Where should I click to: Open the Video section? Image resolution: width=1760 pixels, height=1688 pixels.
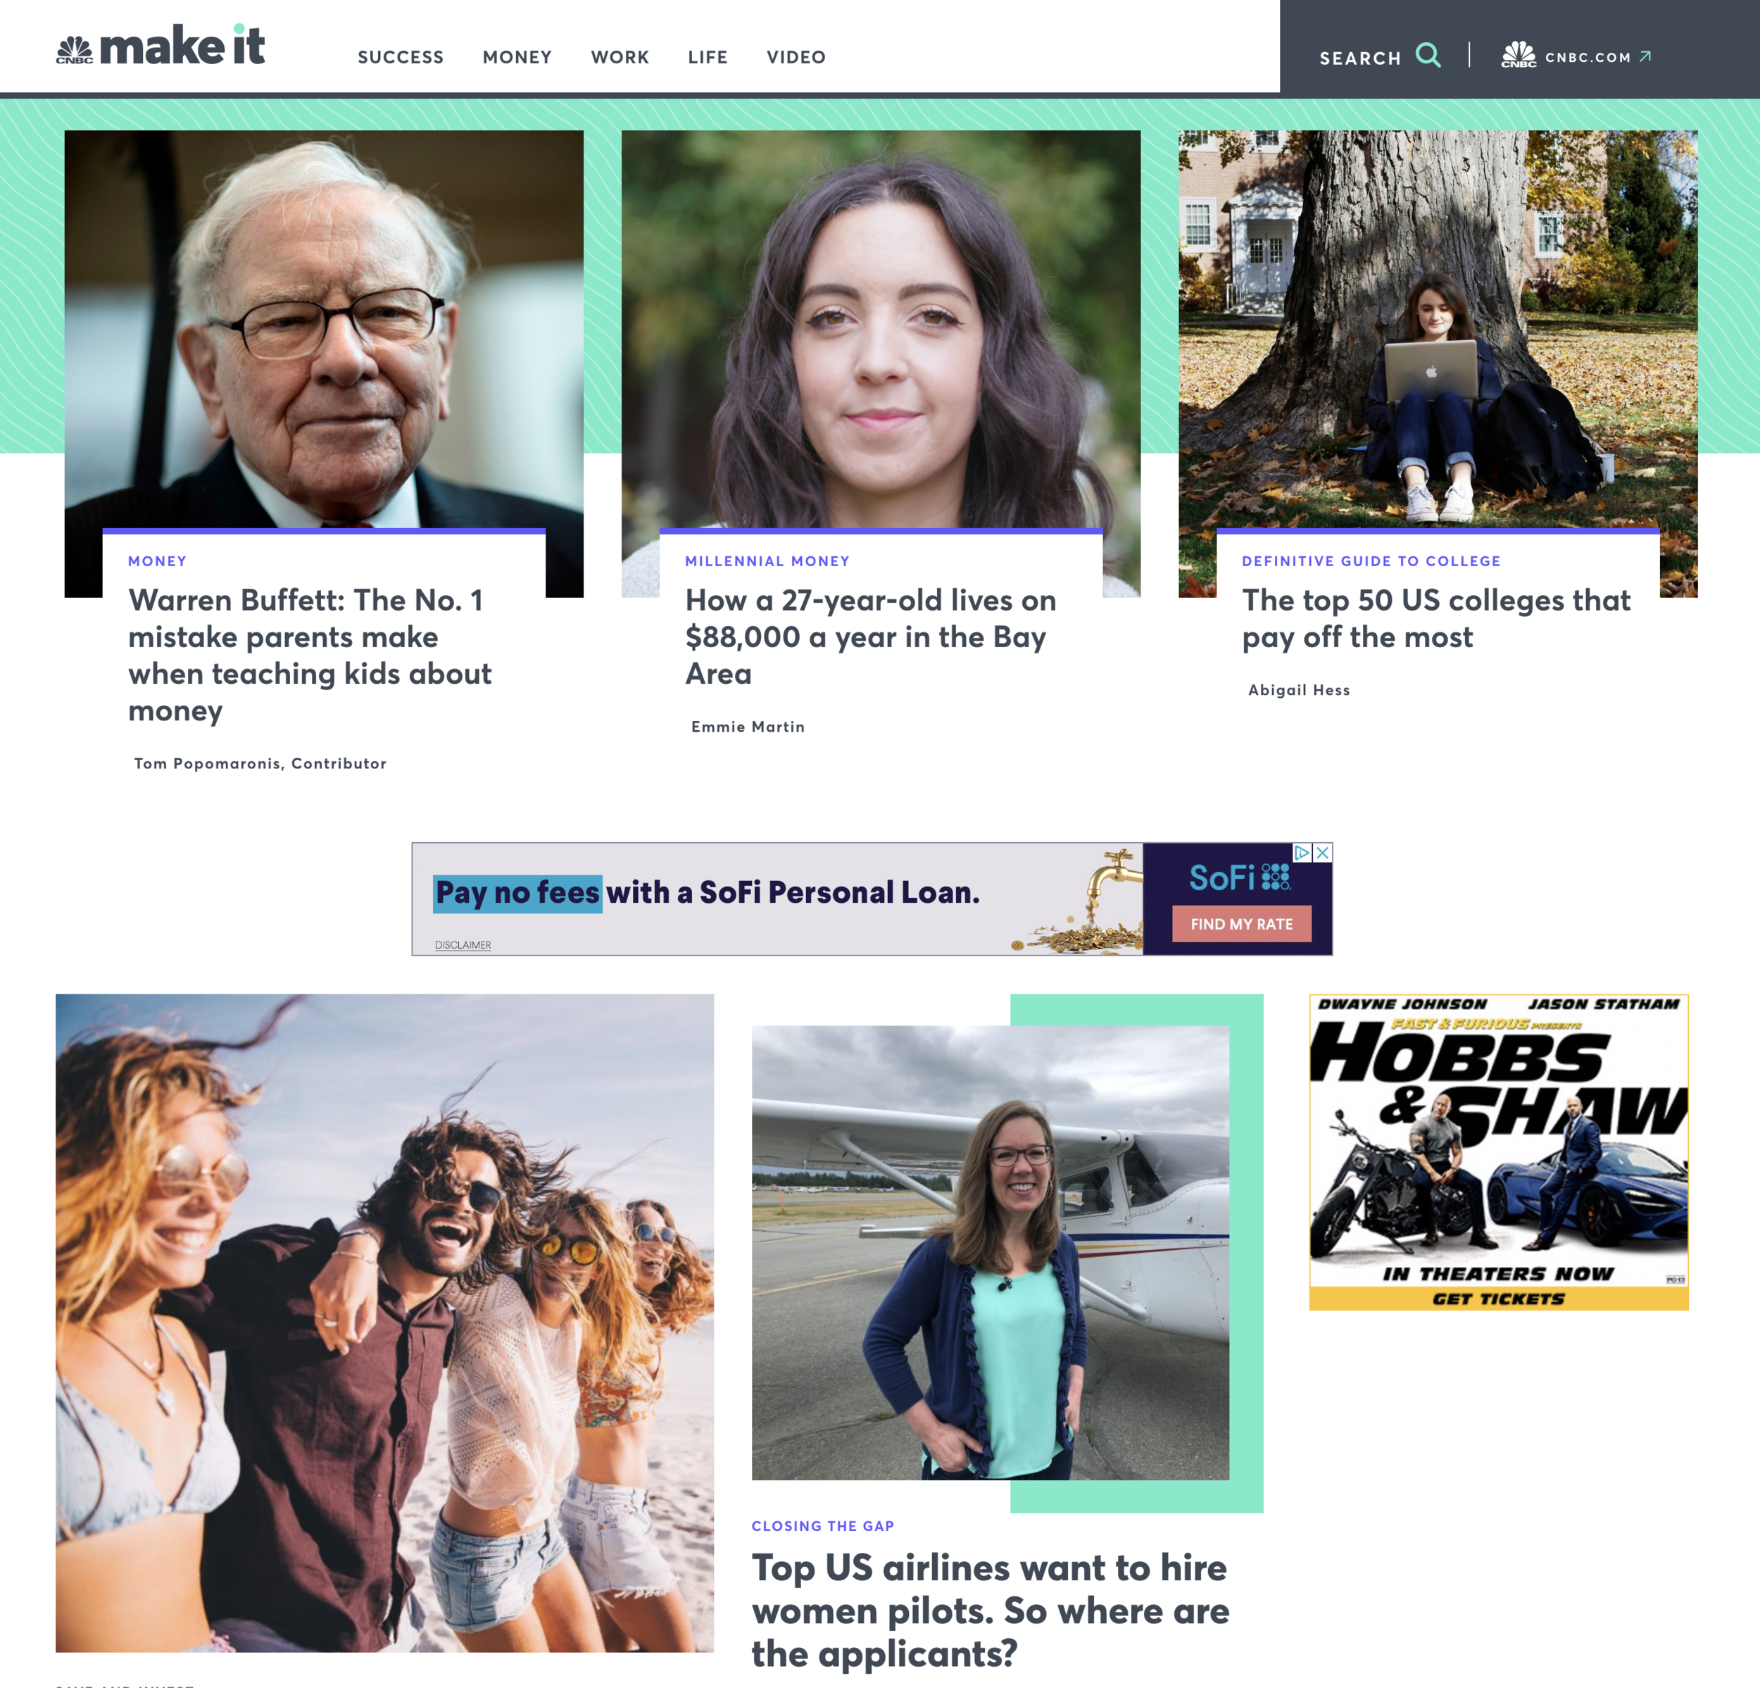tap(796, 58)
